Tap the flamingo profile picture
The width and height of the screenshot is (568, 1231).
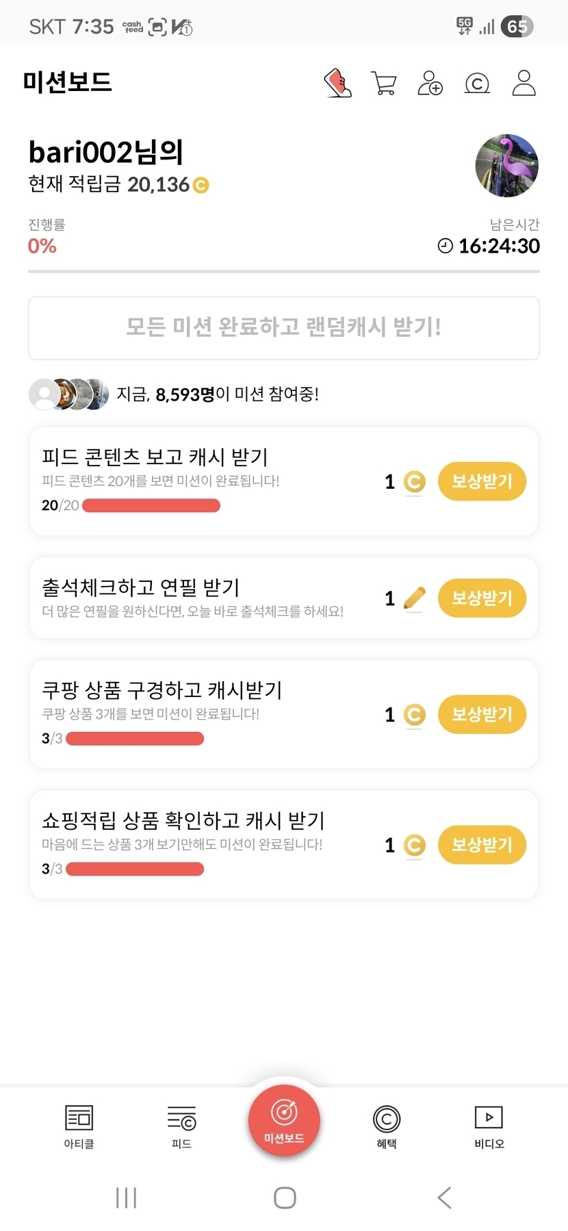click(507, 166)
